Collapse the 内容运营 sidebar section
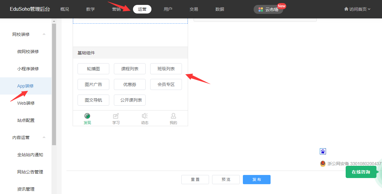This screenshot has width=382, height=194. click(44, 138)
